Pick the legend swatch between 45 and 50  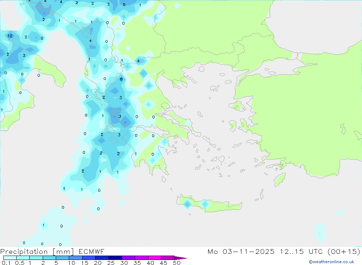168,258
